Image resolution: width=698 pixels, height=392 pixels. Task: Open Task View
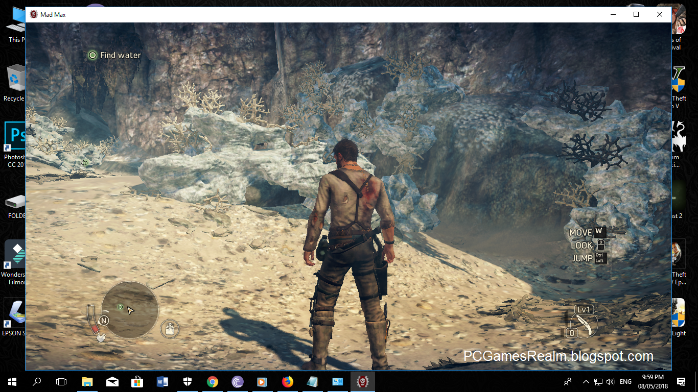pos(61,381)
